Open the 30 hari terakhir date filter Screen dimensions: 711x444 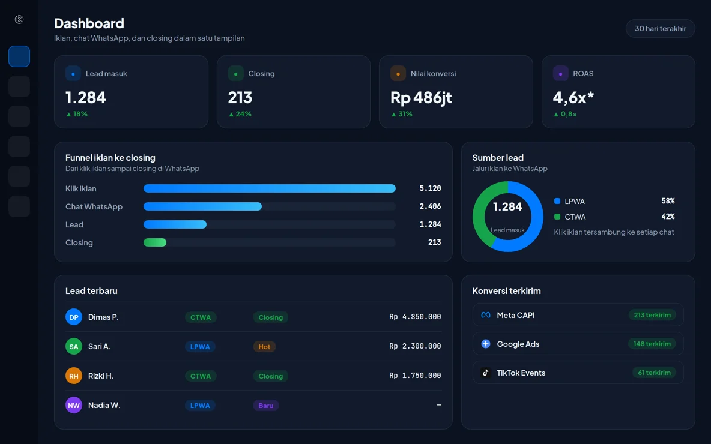[x=660, y=29]
